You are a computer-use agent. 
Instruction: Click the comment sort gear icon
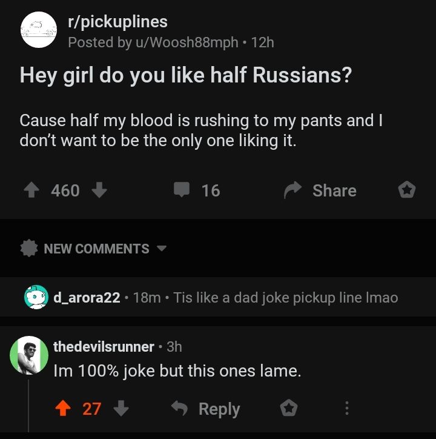pos(28,249)
